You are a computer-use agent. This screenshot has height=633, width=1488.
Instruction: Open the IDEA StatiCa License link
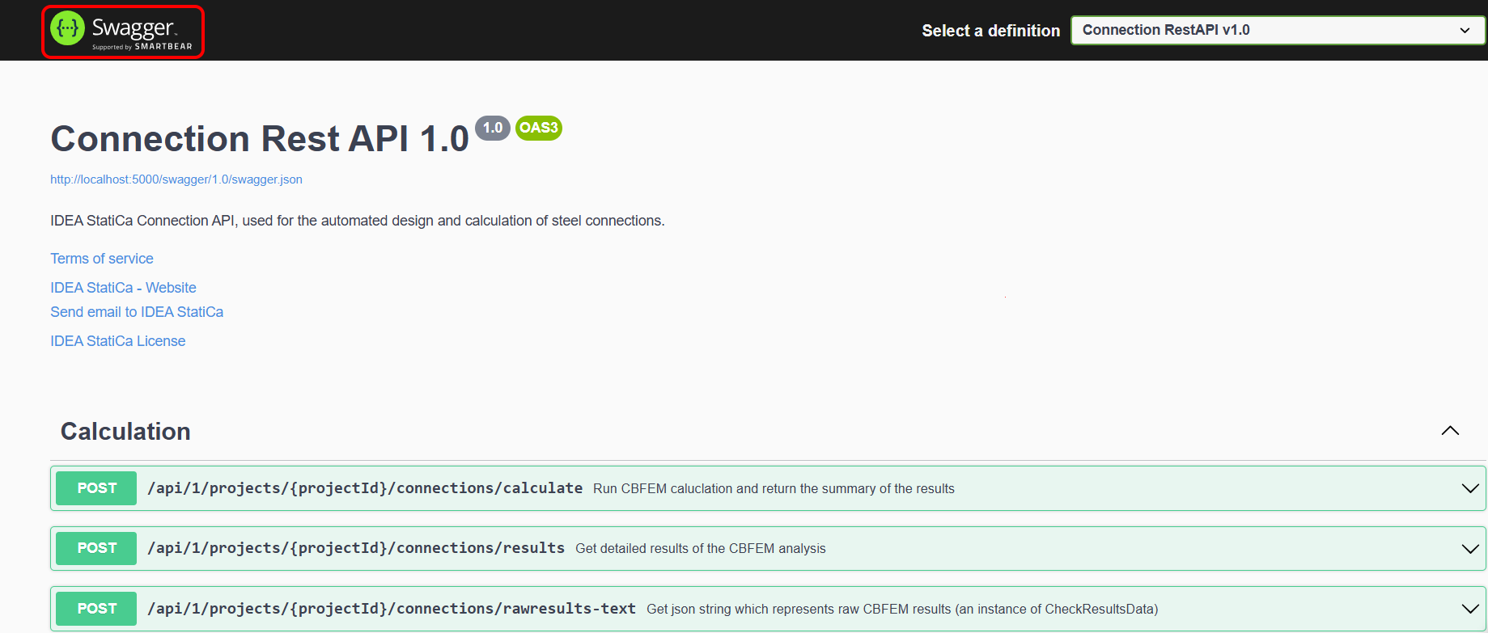pyautogui.click(x=118, y=341)
